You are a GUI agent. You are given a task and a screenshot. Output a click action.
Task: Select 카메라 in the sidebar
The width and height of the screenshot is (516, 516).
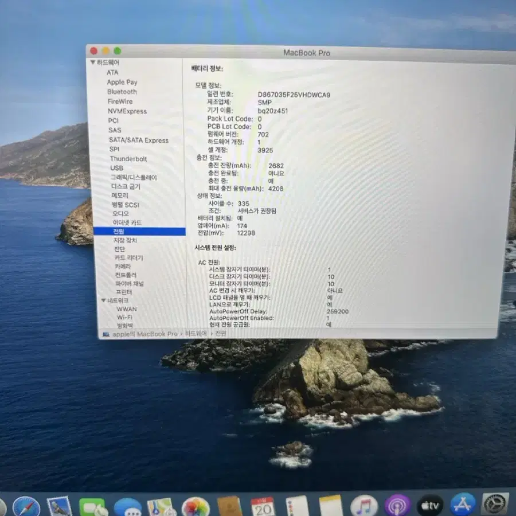coord(123,266)
